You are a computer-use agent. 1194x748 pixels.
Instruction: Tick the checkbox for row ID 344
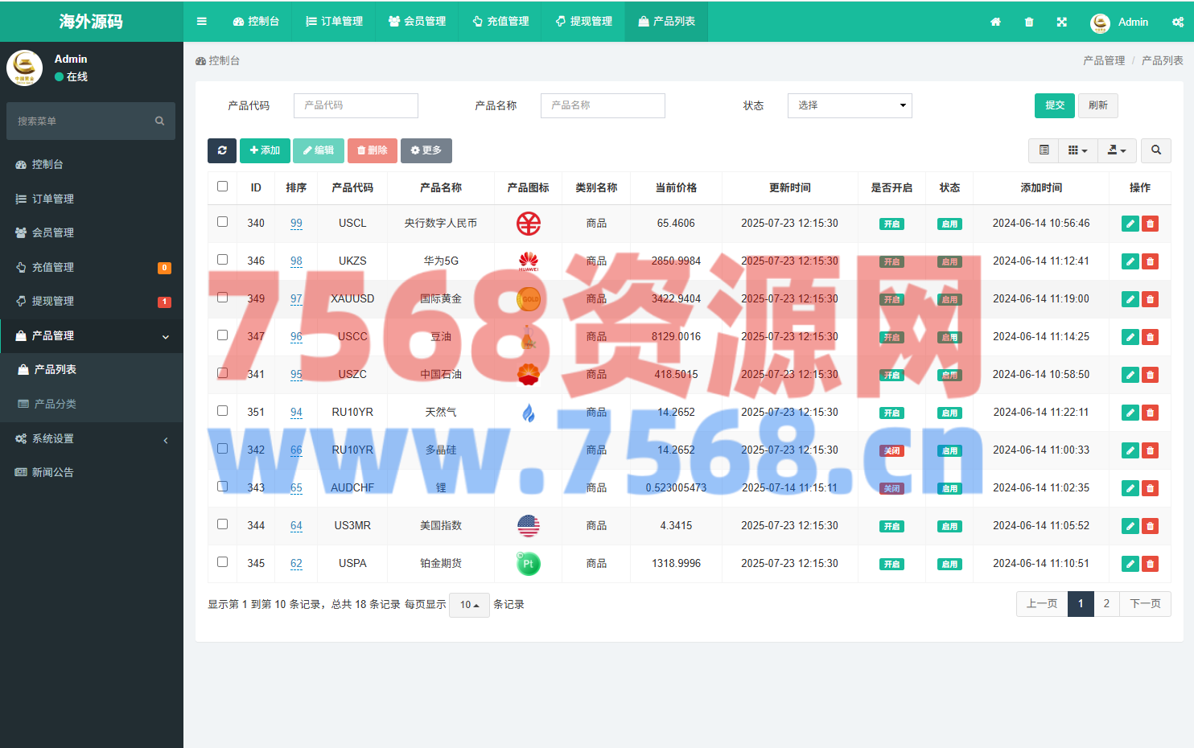pos(223,524)
